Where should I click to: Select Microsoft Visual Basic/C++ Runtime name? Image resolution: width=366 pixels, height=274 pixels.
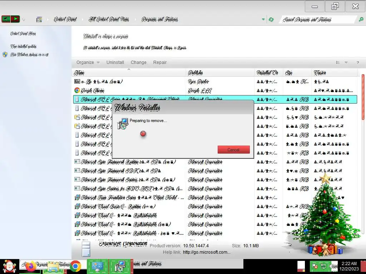(x=118, y=207)
